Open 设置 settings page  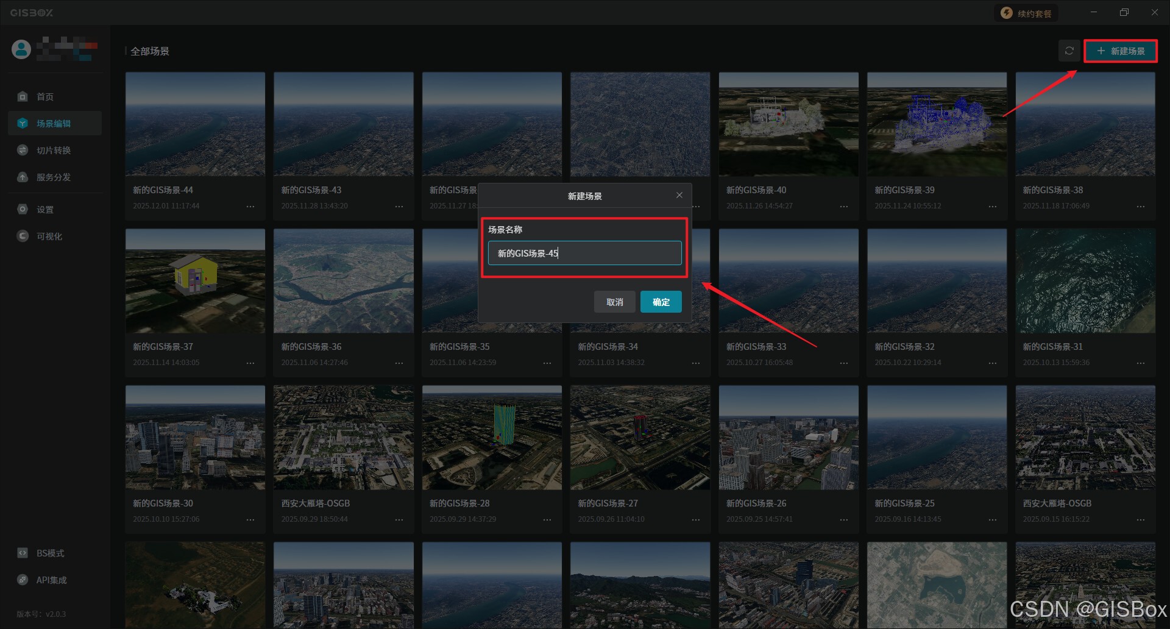pos(55,209)
